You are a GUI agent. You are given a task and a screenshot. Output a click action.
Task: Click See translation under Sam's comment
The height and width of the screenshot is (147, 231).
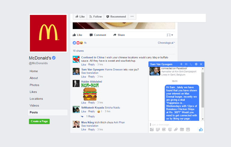click(90, 73)
